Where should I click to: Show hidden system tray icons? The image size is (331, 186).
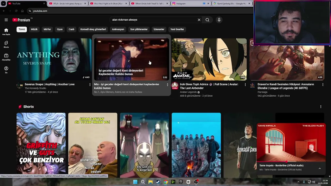click(298, 182)
